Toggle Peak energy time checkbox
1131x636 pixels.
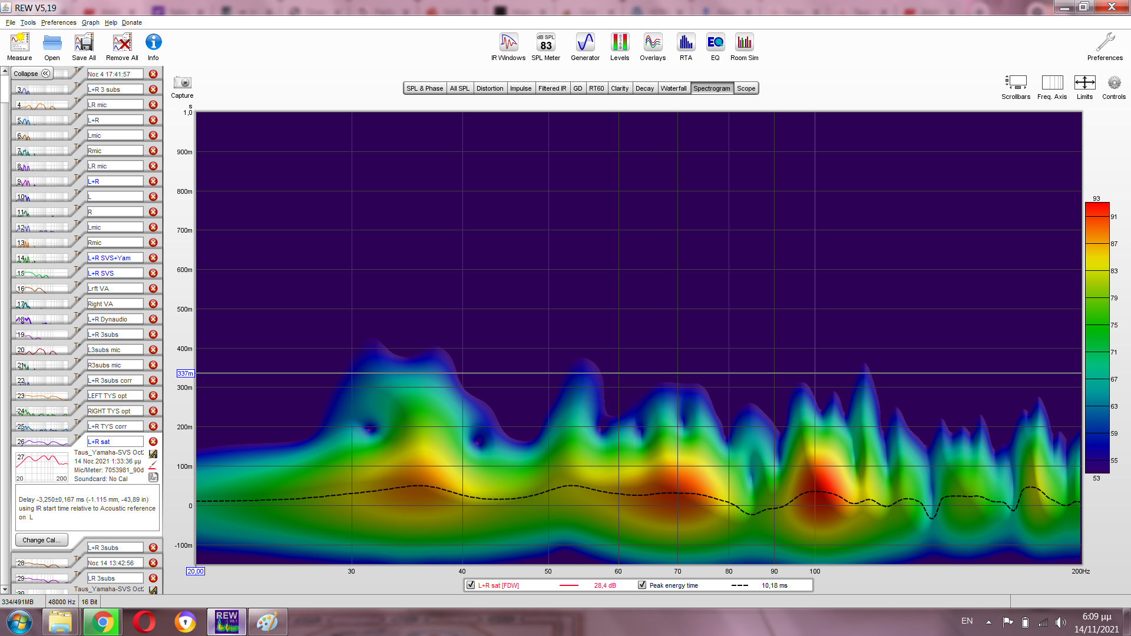642,585
